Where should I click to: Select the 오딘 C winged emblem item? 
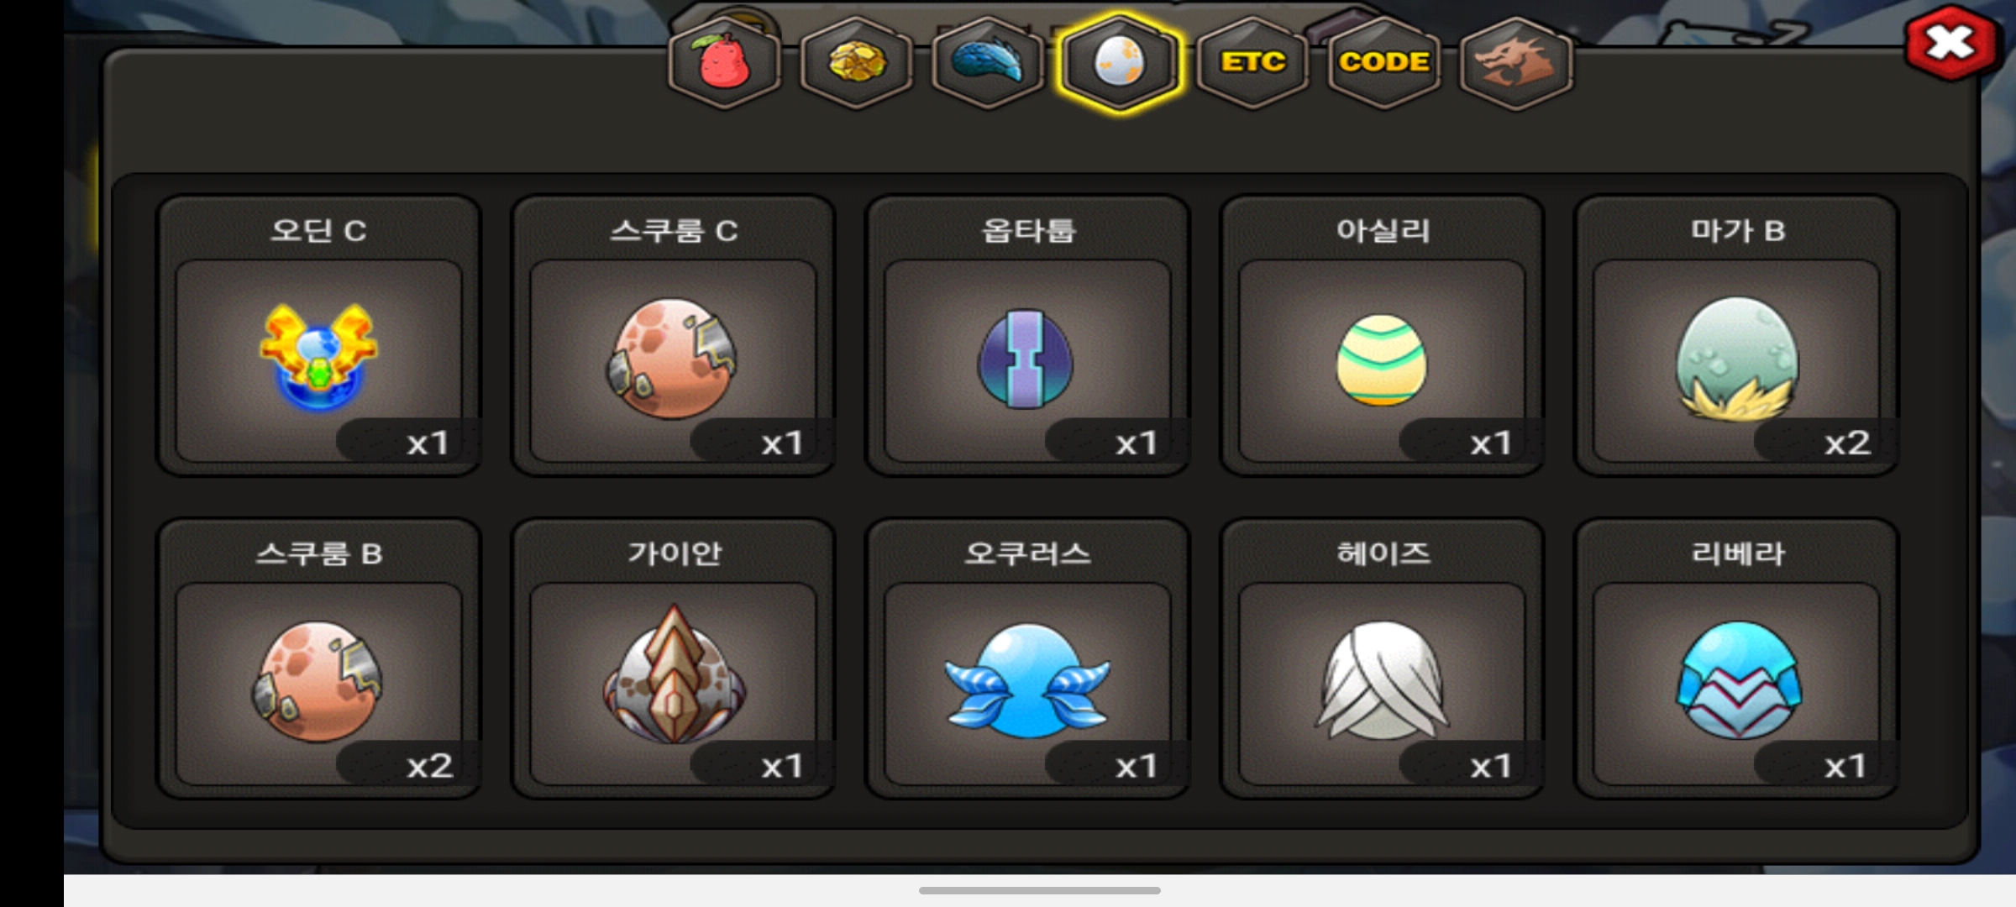pos(319,336)
